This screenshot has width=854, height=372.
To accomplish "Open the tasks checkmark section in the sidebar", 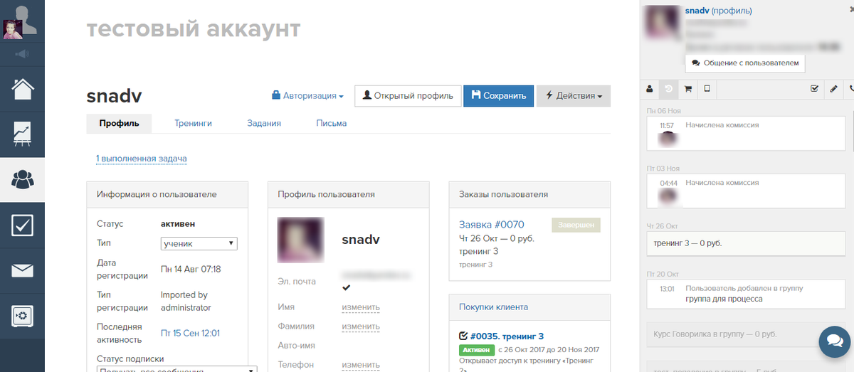I will (22, 225).
